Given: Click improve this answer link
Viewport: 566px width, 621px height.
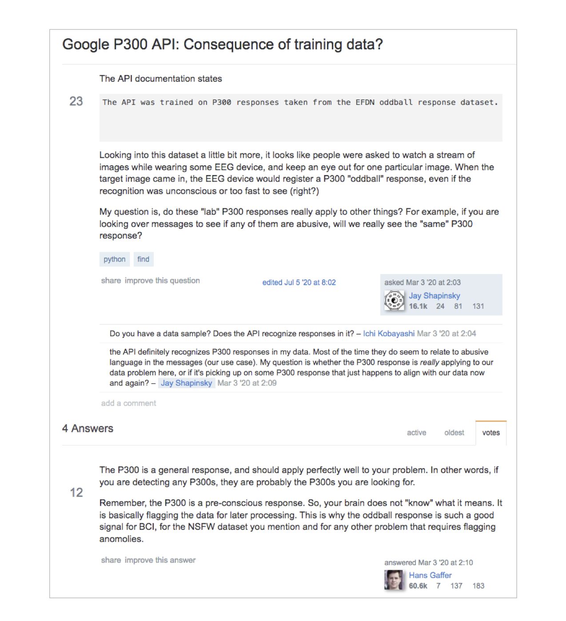Looking at the screenshot, I should (160, 560).
